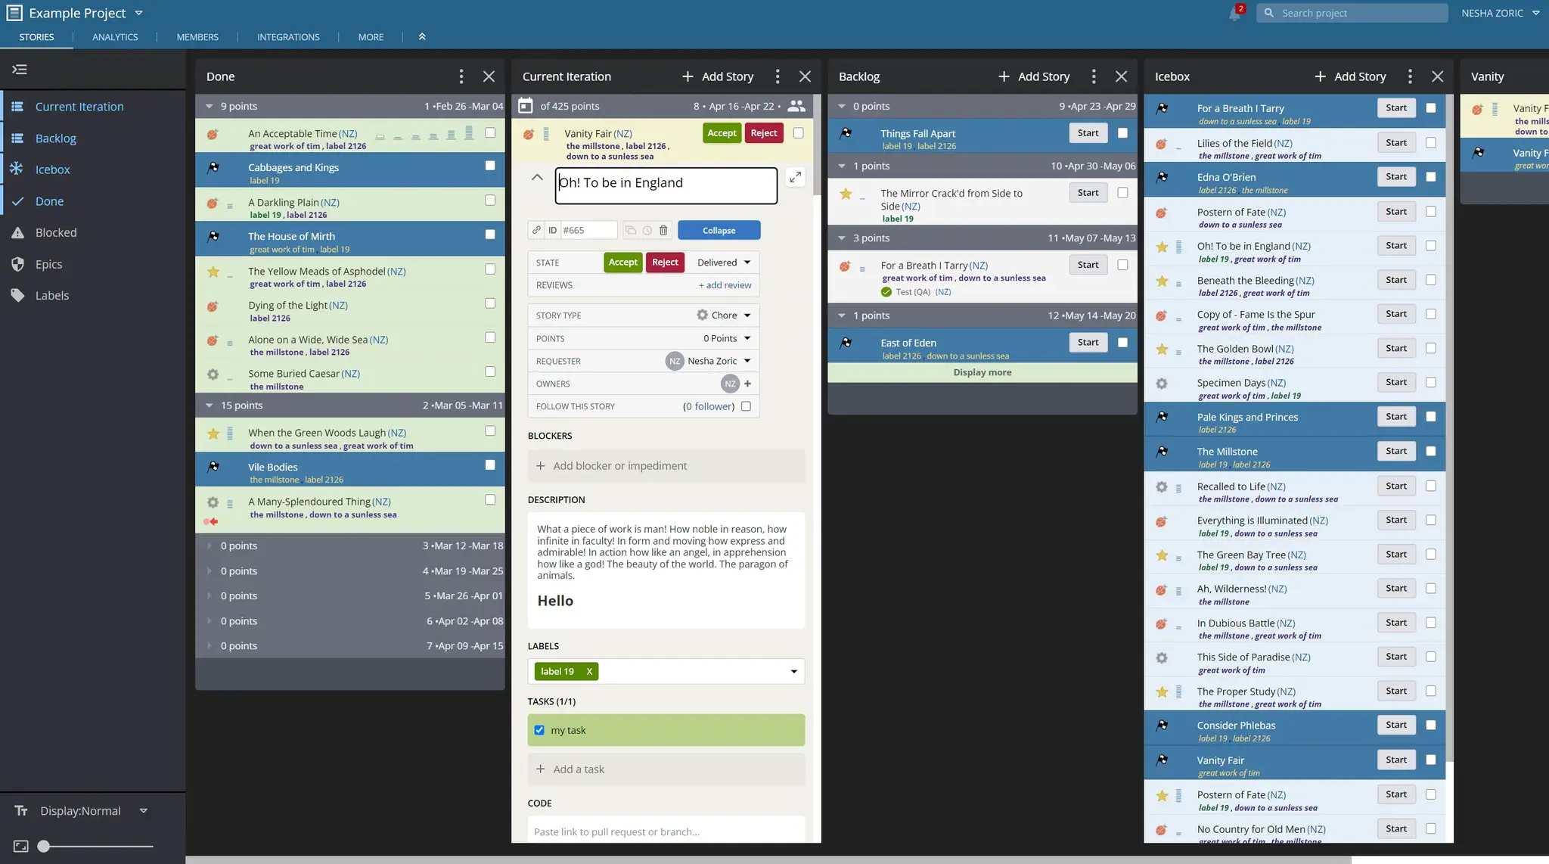Image resolution: width=1549 pixels, height=864 pixels.
Task: Start the East of Eden story
Action: (1087, 342)
